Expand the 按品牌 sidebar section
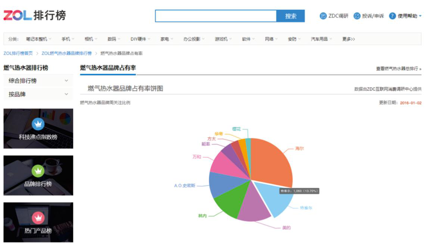430x248 pixels. 38,94
